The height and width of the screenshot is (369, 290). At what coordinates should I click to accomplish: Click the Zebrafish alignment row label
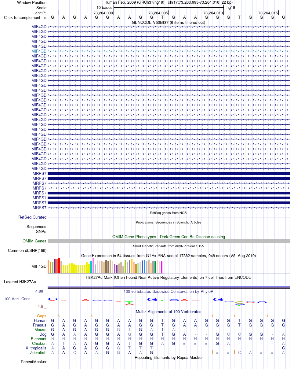38,352
